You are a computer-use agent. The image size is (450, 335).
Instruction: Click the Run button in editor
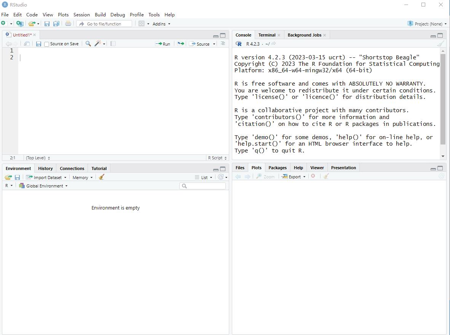pos(163,44)
